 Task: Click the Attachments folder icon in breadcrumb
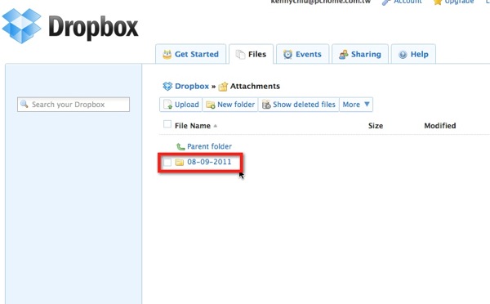[223, 87]
